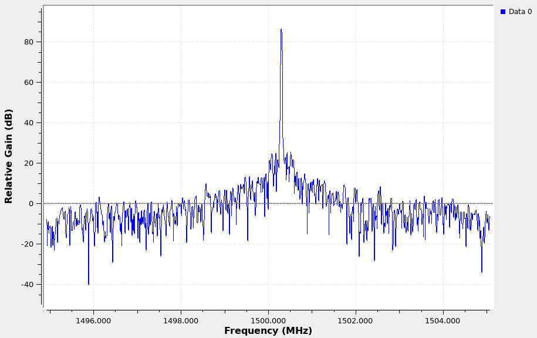Screen dimensions: 537x338
Task: Click the 1498.000 x-axis tick label
Action: (181, 320)
